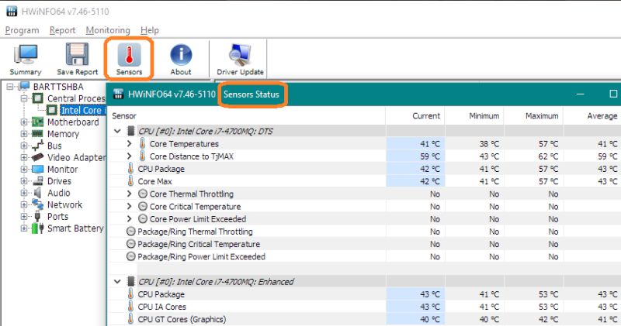The height and width of the screenshot is (326, 621).
Task: Select the Ports tree icon
Action: [x=37, y=217]
